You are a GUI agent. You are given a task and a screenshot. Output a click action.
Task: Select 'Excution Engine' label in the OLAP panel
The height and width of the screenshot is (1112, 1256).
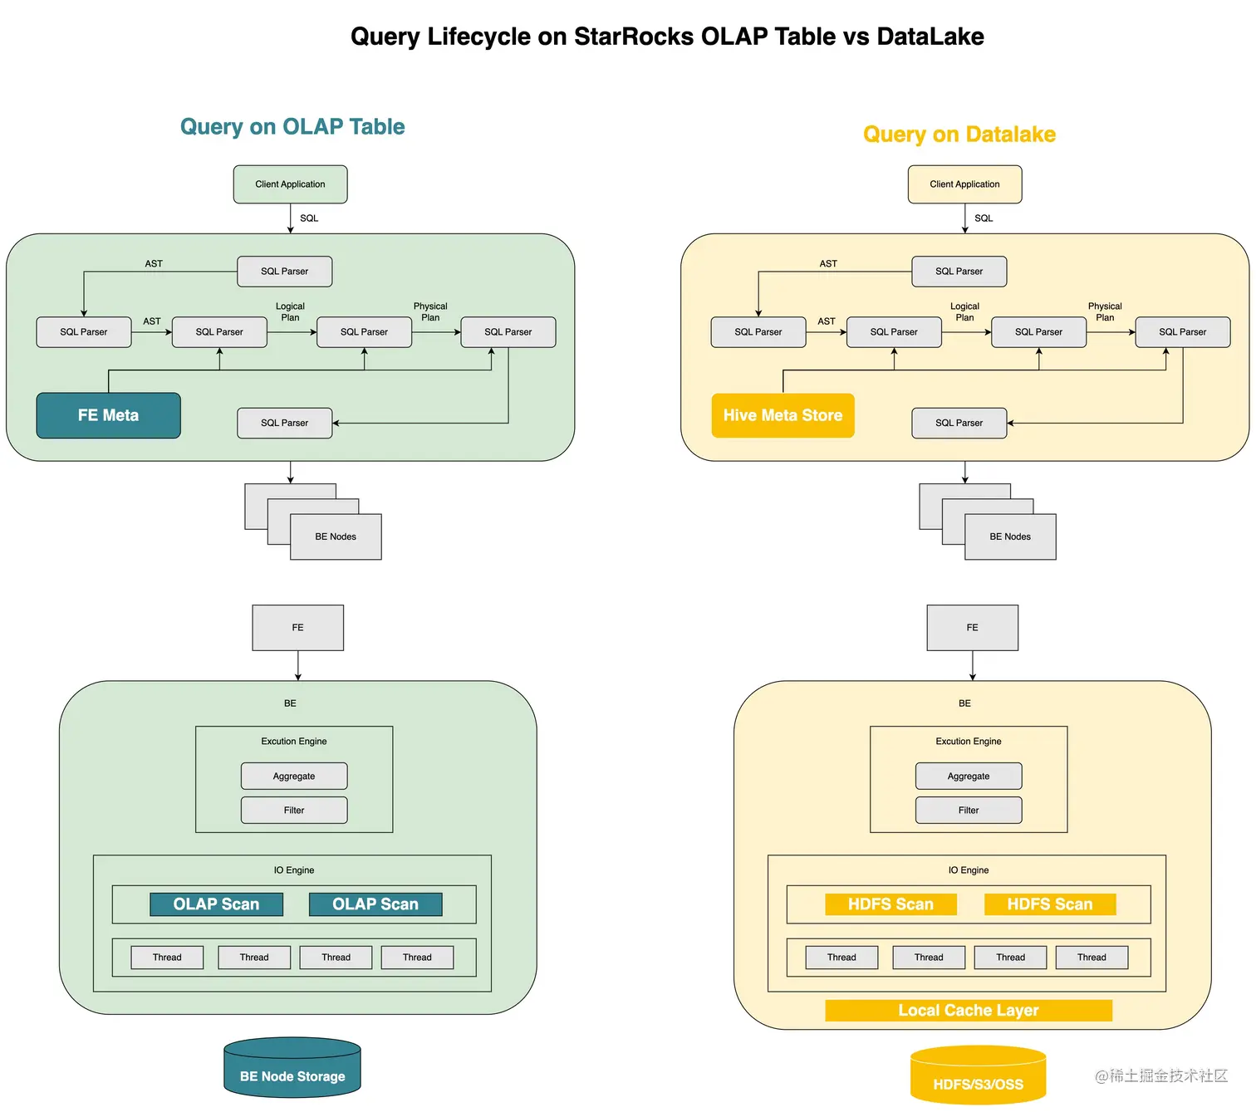click(294, 742)
